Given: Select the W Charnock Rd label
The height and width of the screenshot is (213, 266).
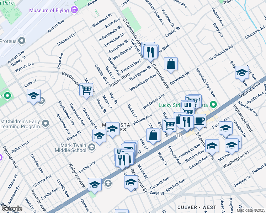Looking at the screenshot, I should click(221, 53).
